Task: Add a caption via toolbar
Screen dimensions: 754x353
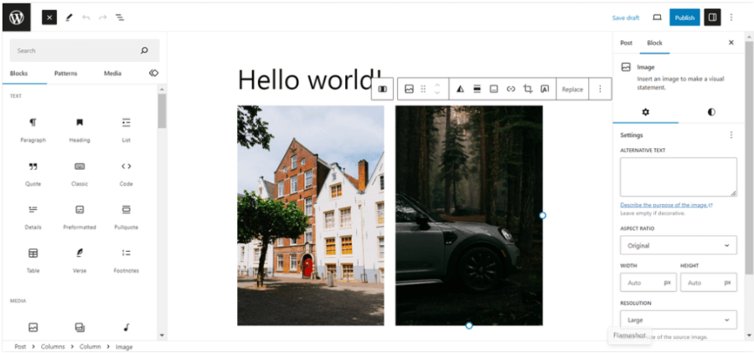Action: (x=493, y=89)
